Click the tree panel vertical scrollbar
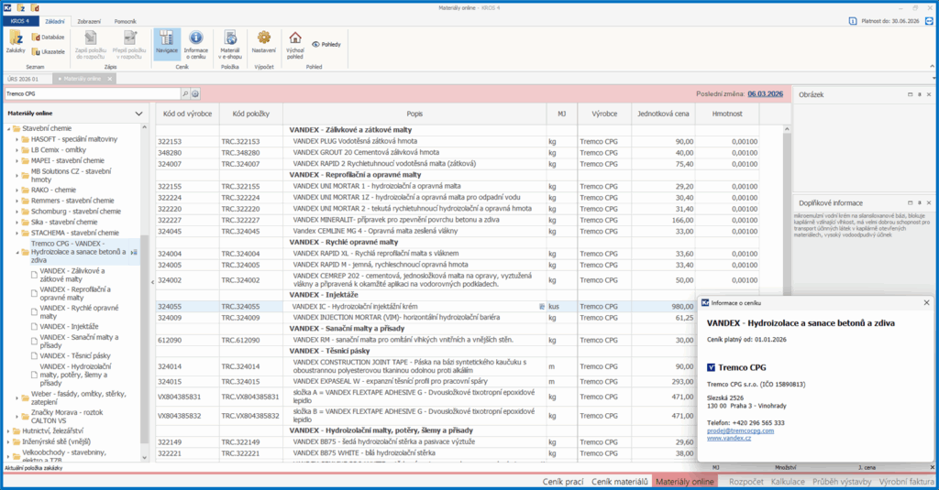Image resolution: width=939 pixels, height=490 pixels. pyautogui.click(x=144, y=275)
